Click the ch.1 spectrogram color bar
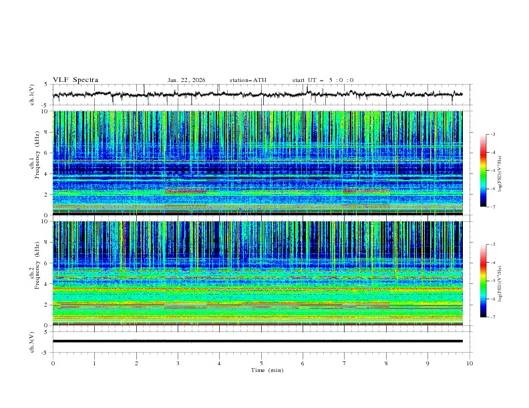The width and height of the screenshot is (529, 408). [483, 171]
